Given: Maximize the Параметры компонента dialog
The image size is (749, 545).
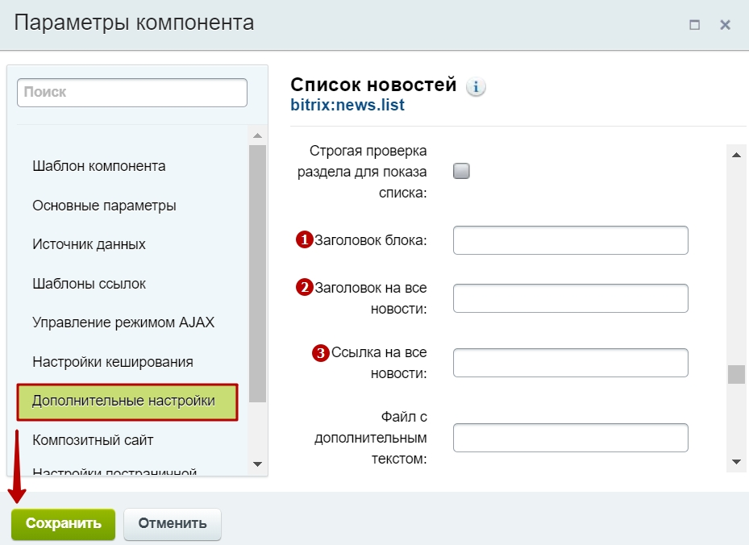Looking at the screenshot, I should tap(695, 25).
